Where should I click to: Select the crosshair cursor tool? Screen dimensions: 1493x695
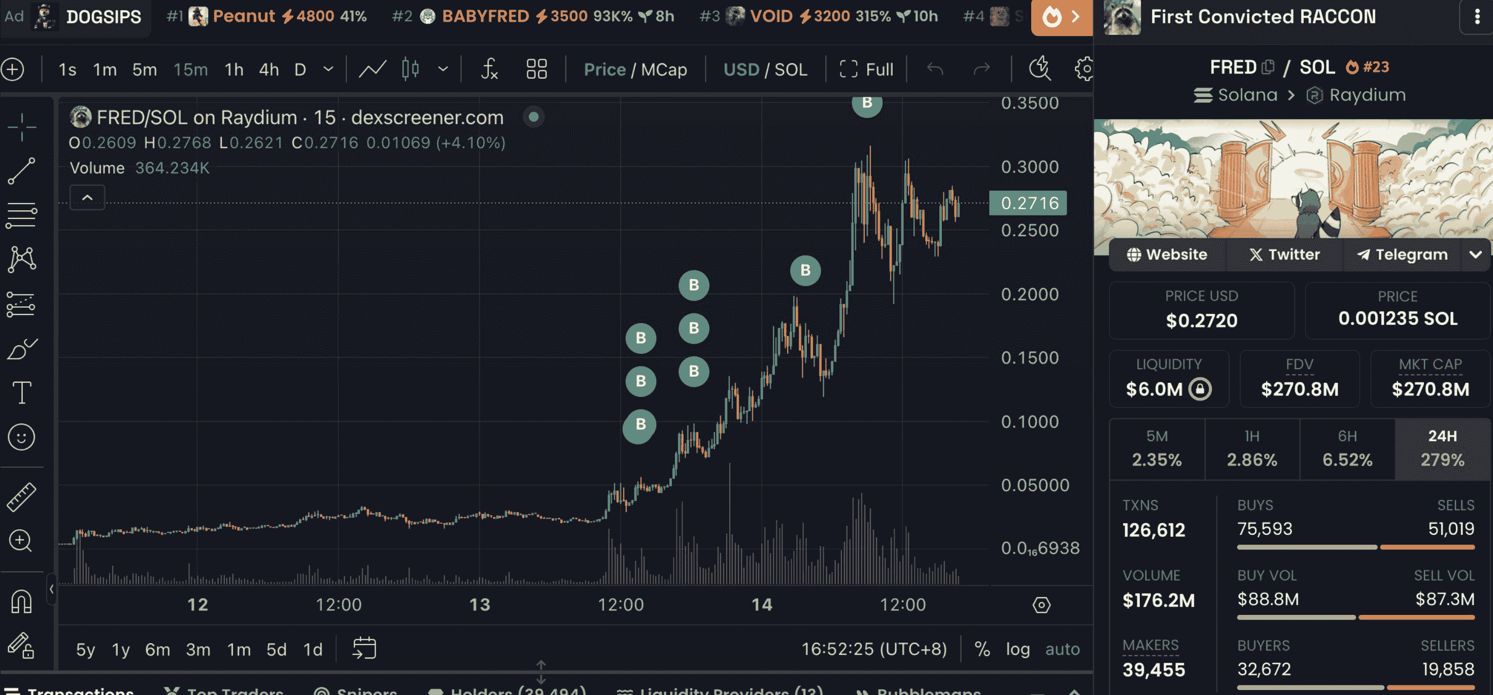point(22,127)
